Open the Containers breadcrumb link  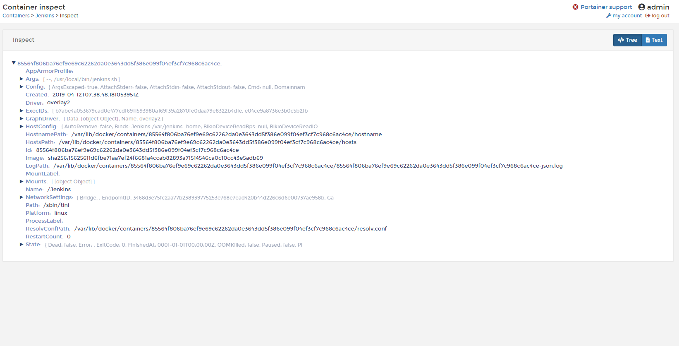point(16,16)
